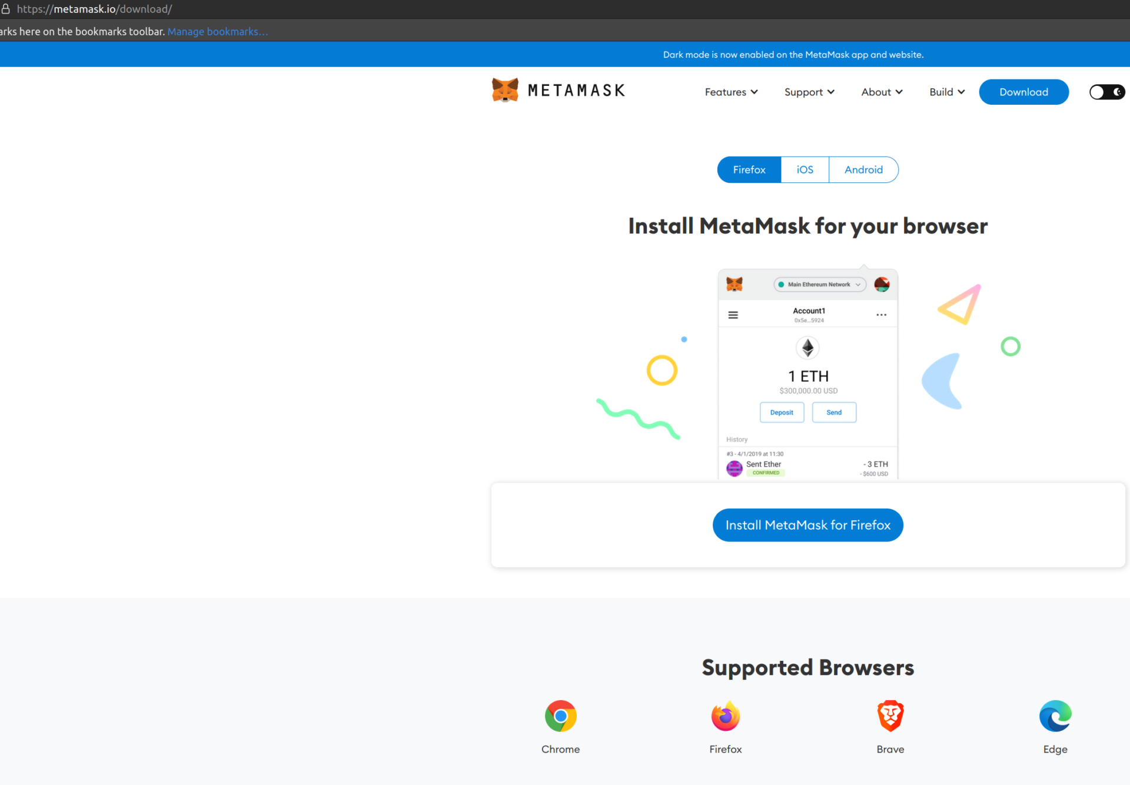The width and height of the screenshot is (1130, 785).
Task: Click the Brave browser icon
Action: (x=890, y=716)
